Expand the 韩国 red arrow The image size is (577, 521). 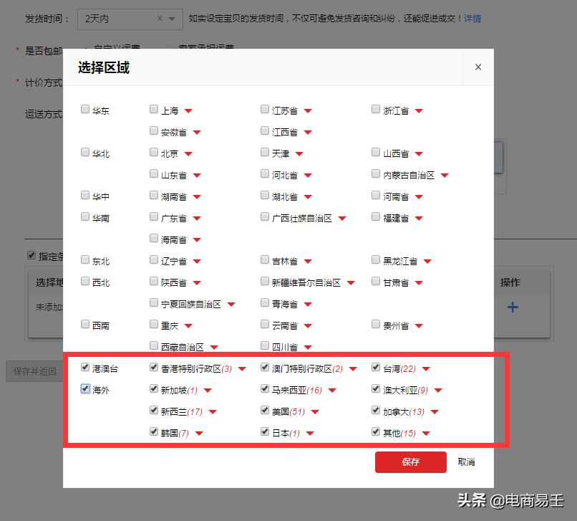click(199, 434)
